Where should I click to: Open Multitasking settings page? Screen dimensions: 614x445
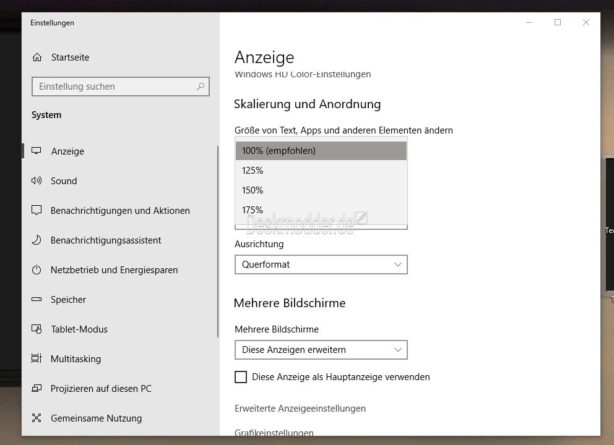pyautogui.click(x=76, y=359)
